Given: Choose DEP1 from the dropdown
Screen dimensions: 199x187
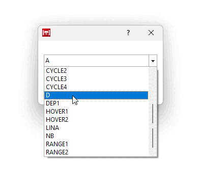Looking at the screenshot, I should coord(96,103).
